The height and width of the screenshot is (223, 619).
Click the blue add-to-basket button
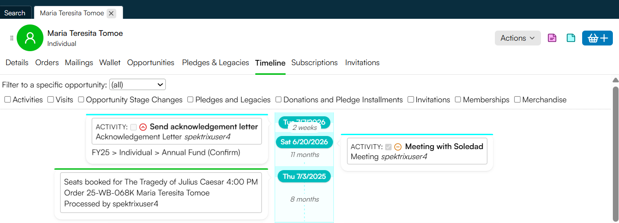[x=597, y=38]
